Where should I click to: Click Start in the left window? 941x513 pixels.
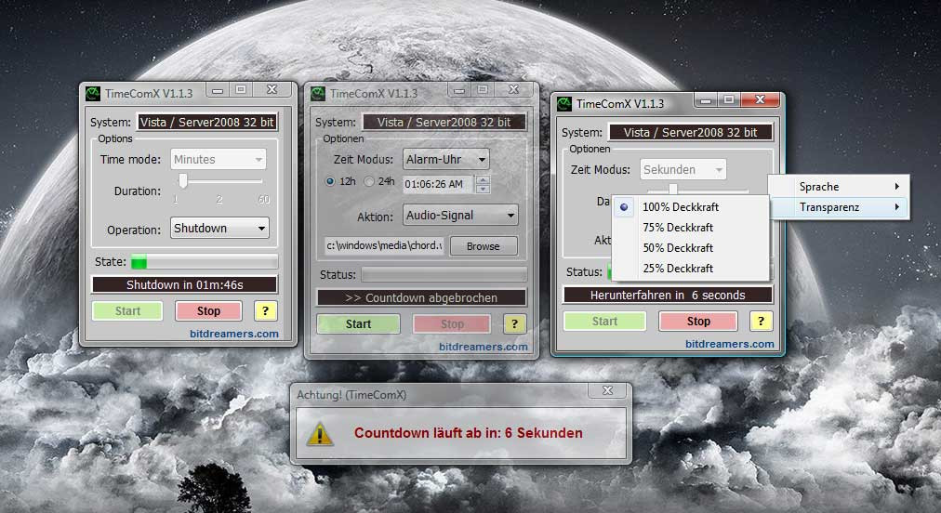coord(127,310)
